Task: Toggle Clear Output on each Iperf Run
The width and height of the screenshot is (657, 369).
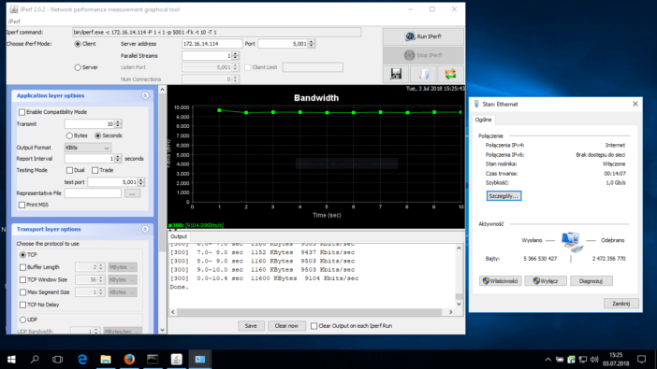Action: (x=314, y=326)
